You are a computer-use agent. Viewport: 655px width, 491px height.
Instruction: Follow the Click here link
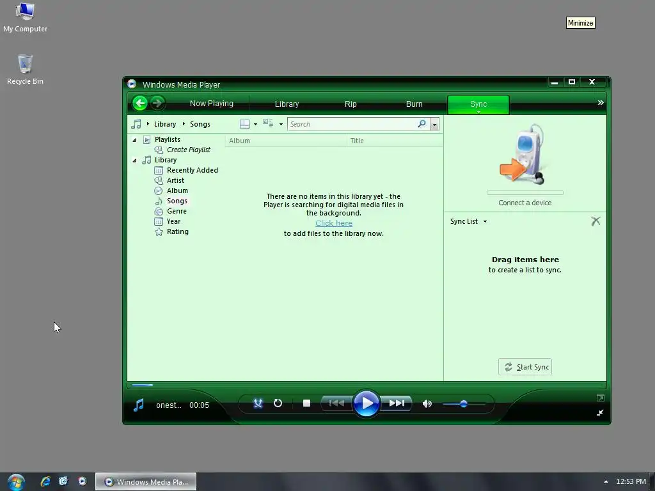334,223
